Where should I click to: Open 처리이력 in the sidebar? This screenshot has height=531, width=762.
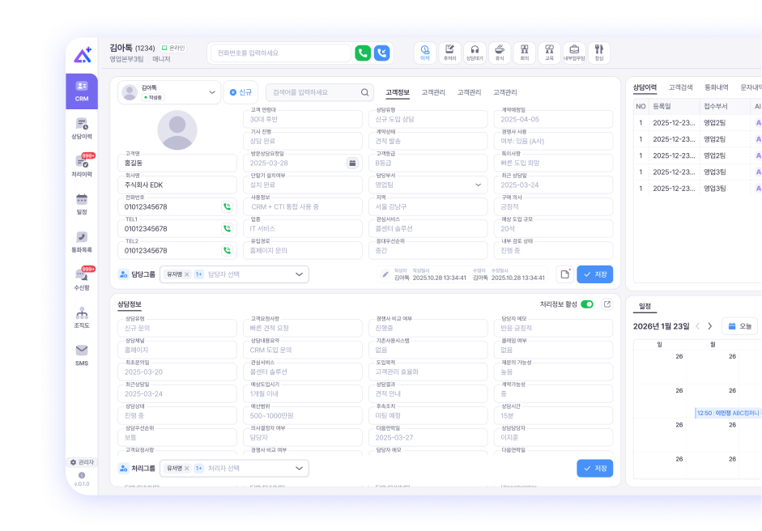(x=82, y=166)
